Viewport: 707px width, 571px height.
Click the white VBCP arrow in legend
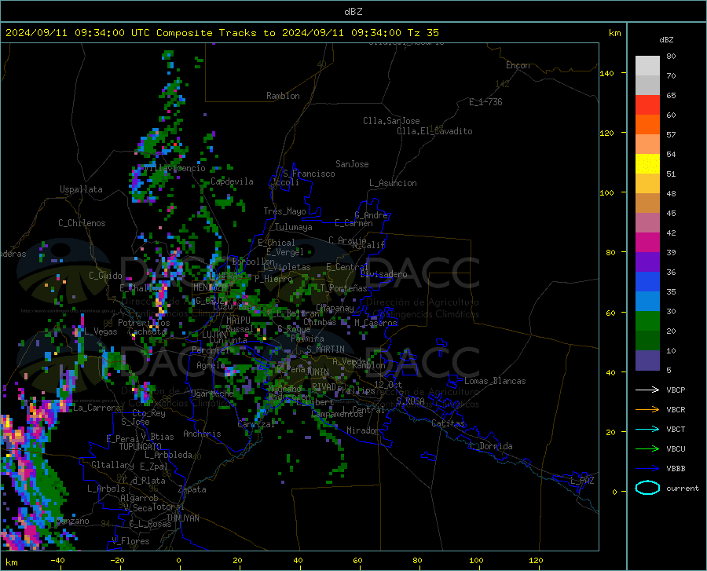tap(647, 390)
